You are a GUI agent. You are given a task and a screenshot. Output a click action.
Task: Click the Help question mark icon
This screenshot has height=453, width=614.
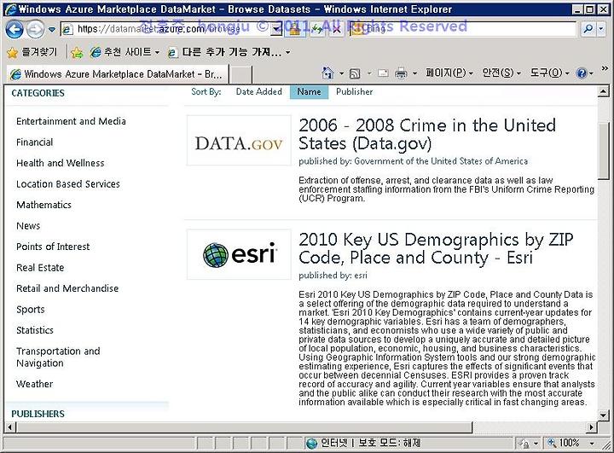(x=582, y=73)
